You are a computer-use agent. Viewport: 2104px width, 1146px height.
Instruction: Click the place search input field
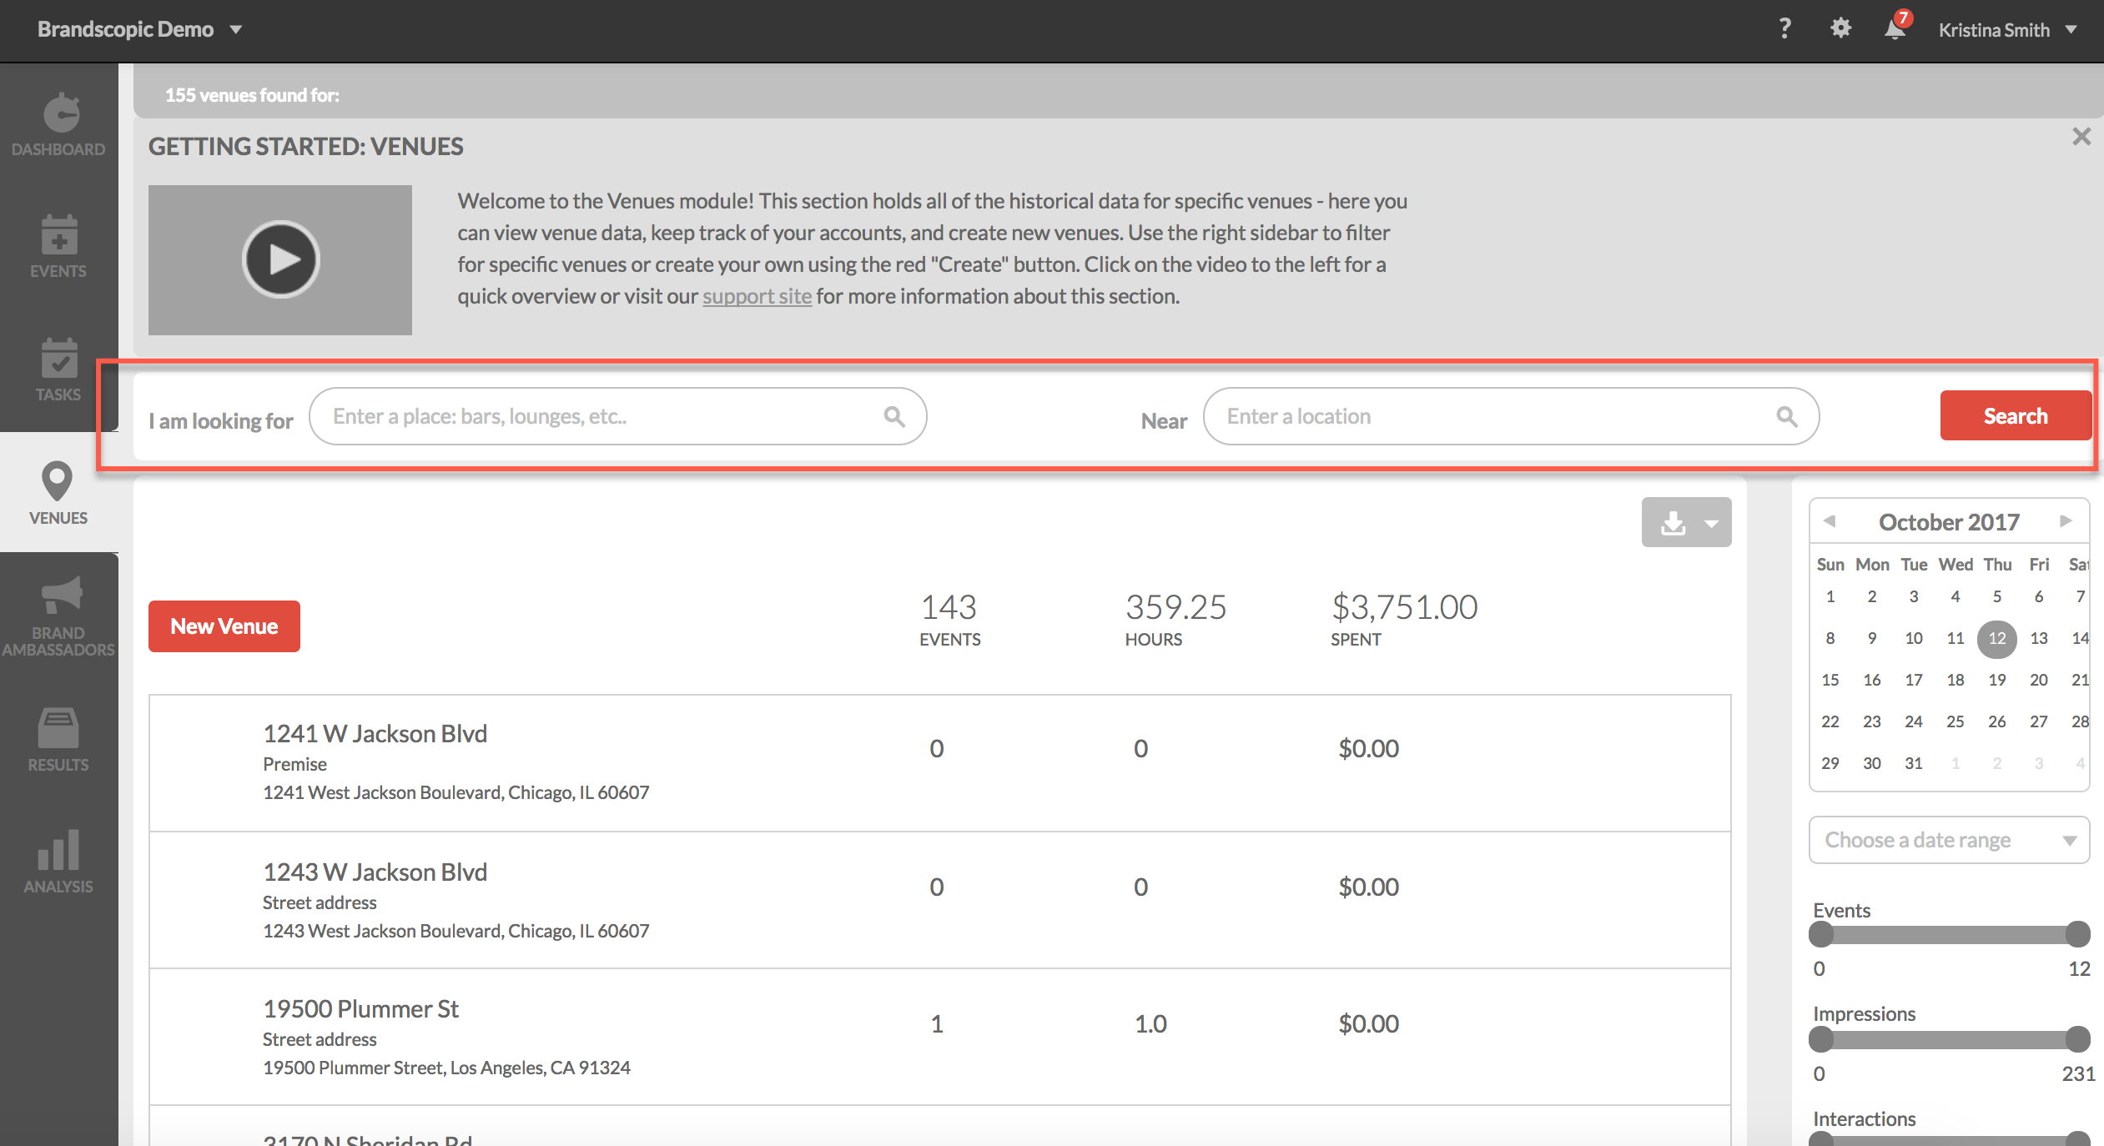[x=617, y=416]
